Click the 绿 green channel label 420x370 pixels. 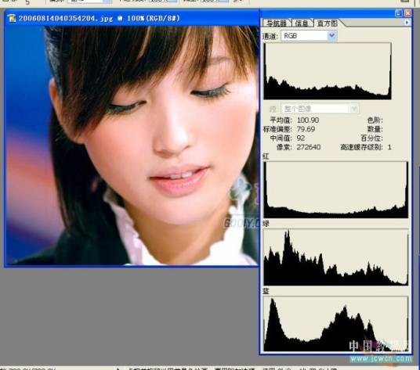coord(266,224)
